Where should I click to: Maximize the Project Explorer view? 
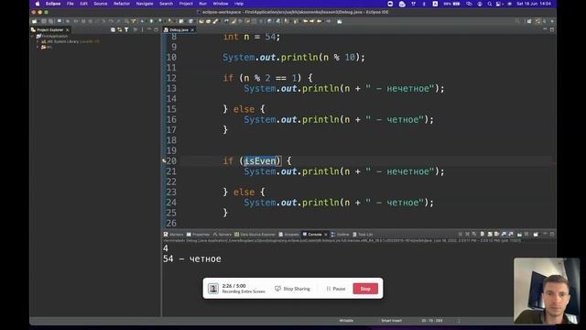coord(156,29)
